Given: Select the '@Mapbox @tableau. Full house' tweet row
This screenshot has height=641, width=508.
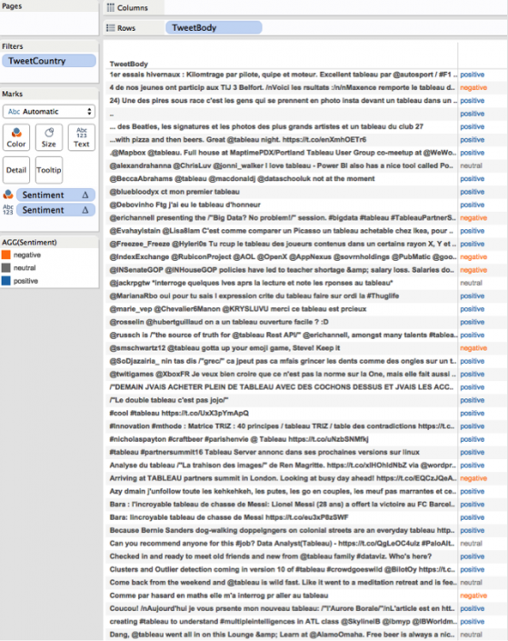Looking at the screenshot, I should point(283,153).
